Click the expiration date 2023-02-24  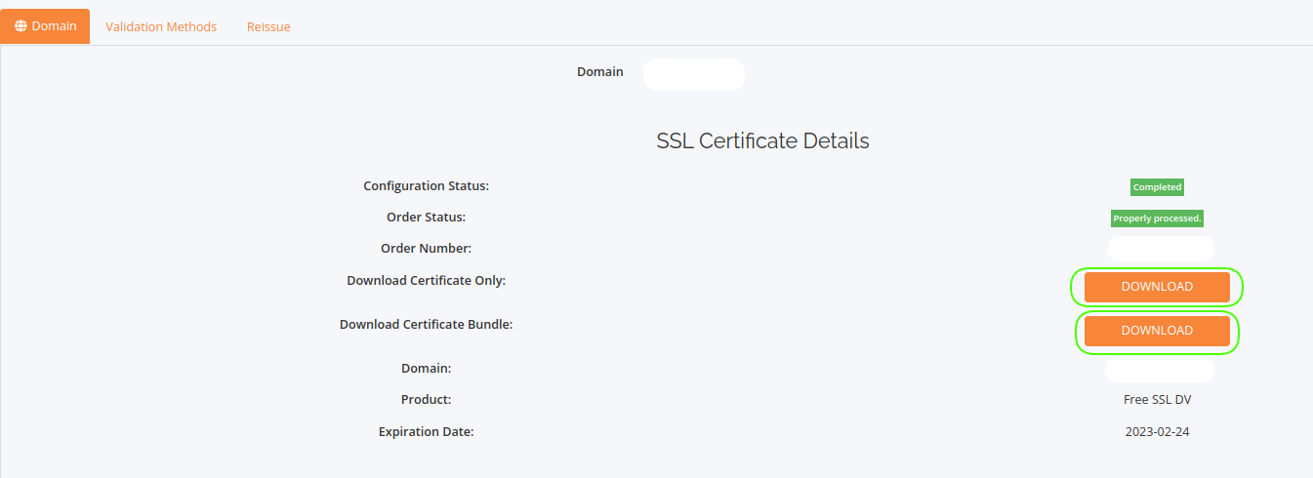point(1157,431)
